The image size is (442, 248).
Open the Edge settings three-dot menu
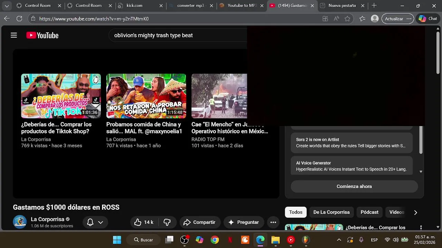[x=409, y=19]
